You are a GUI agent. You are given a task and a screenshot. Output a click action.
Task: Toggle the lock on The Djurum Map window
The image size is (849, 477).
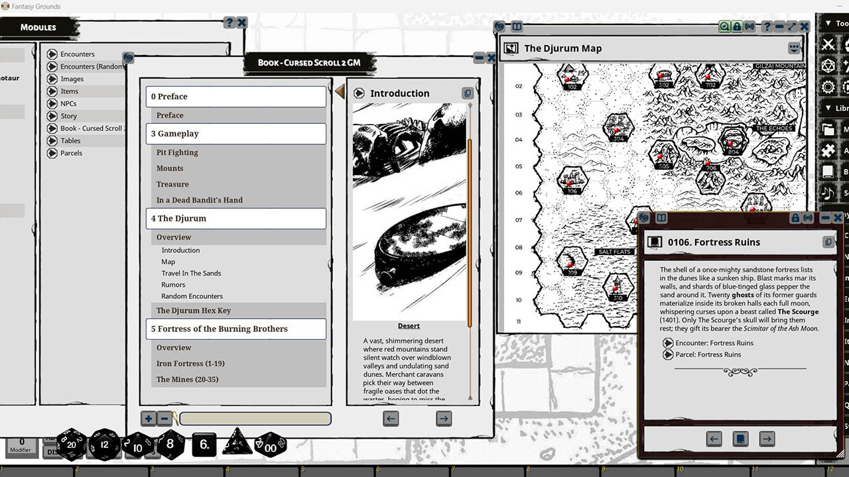coord(737,26)
